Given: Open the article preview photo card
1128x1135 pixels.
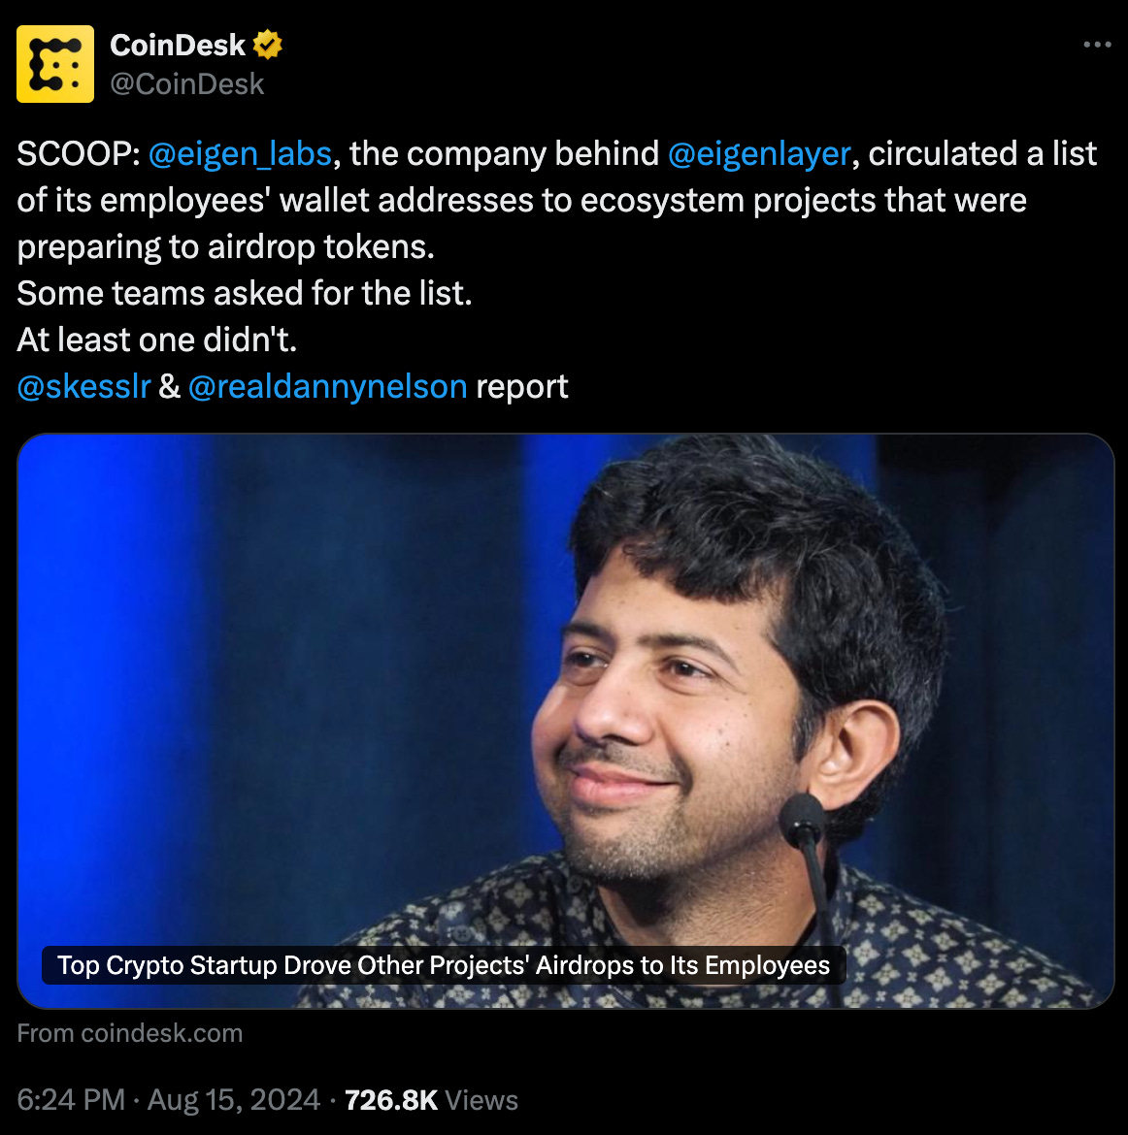Looking at the screenshot, I should pos(565,721).
